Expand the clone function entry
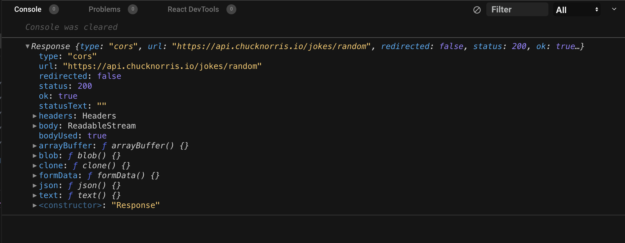The width and height of the screenshot is (625, 243). [35, 166]
